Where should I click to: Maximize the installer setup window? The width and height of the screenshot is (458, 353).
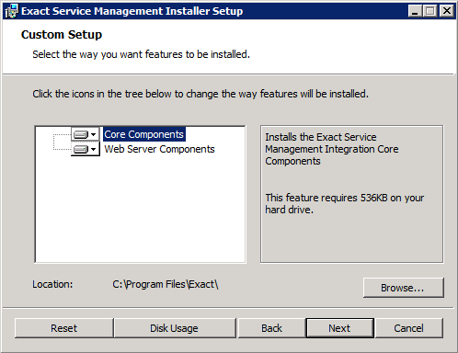pos(430,11)
